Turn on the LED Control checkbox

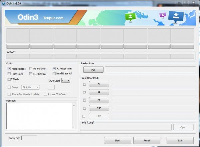[31, 74]
